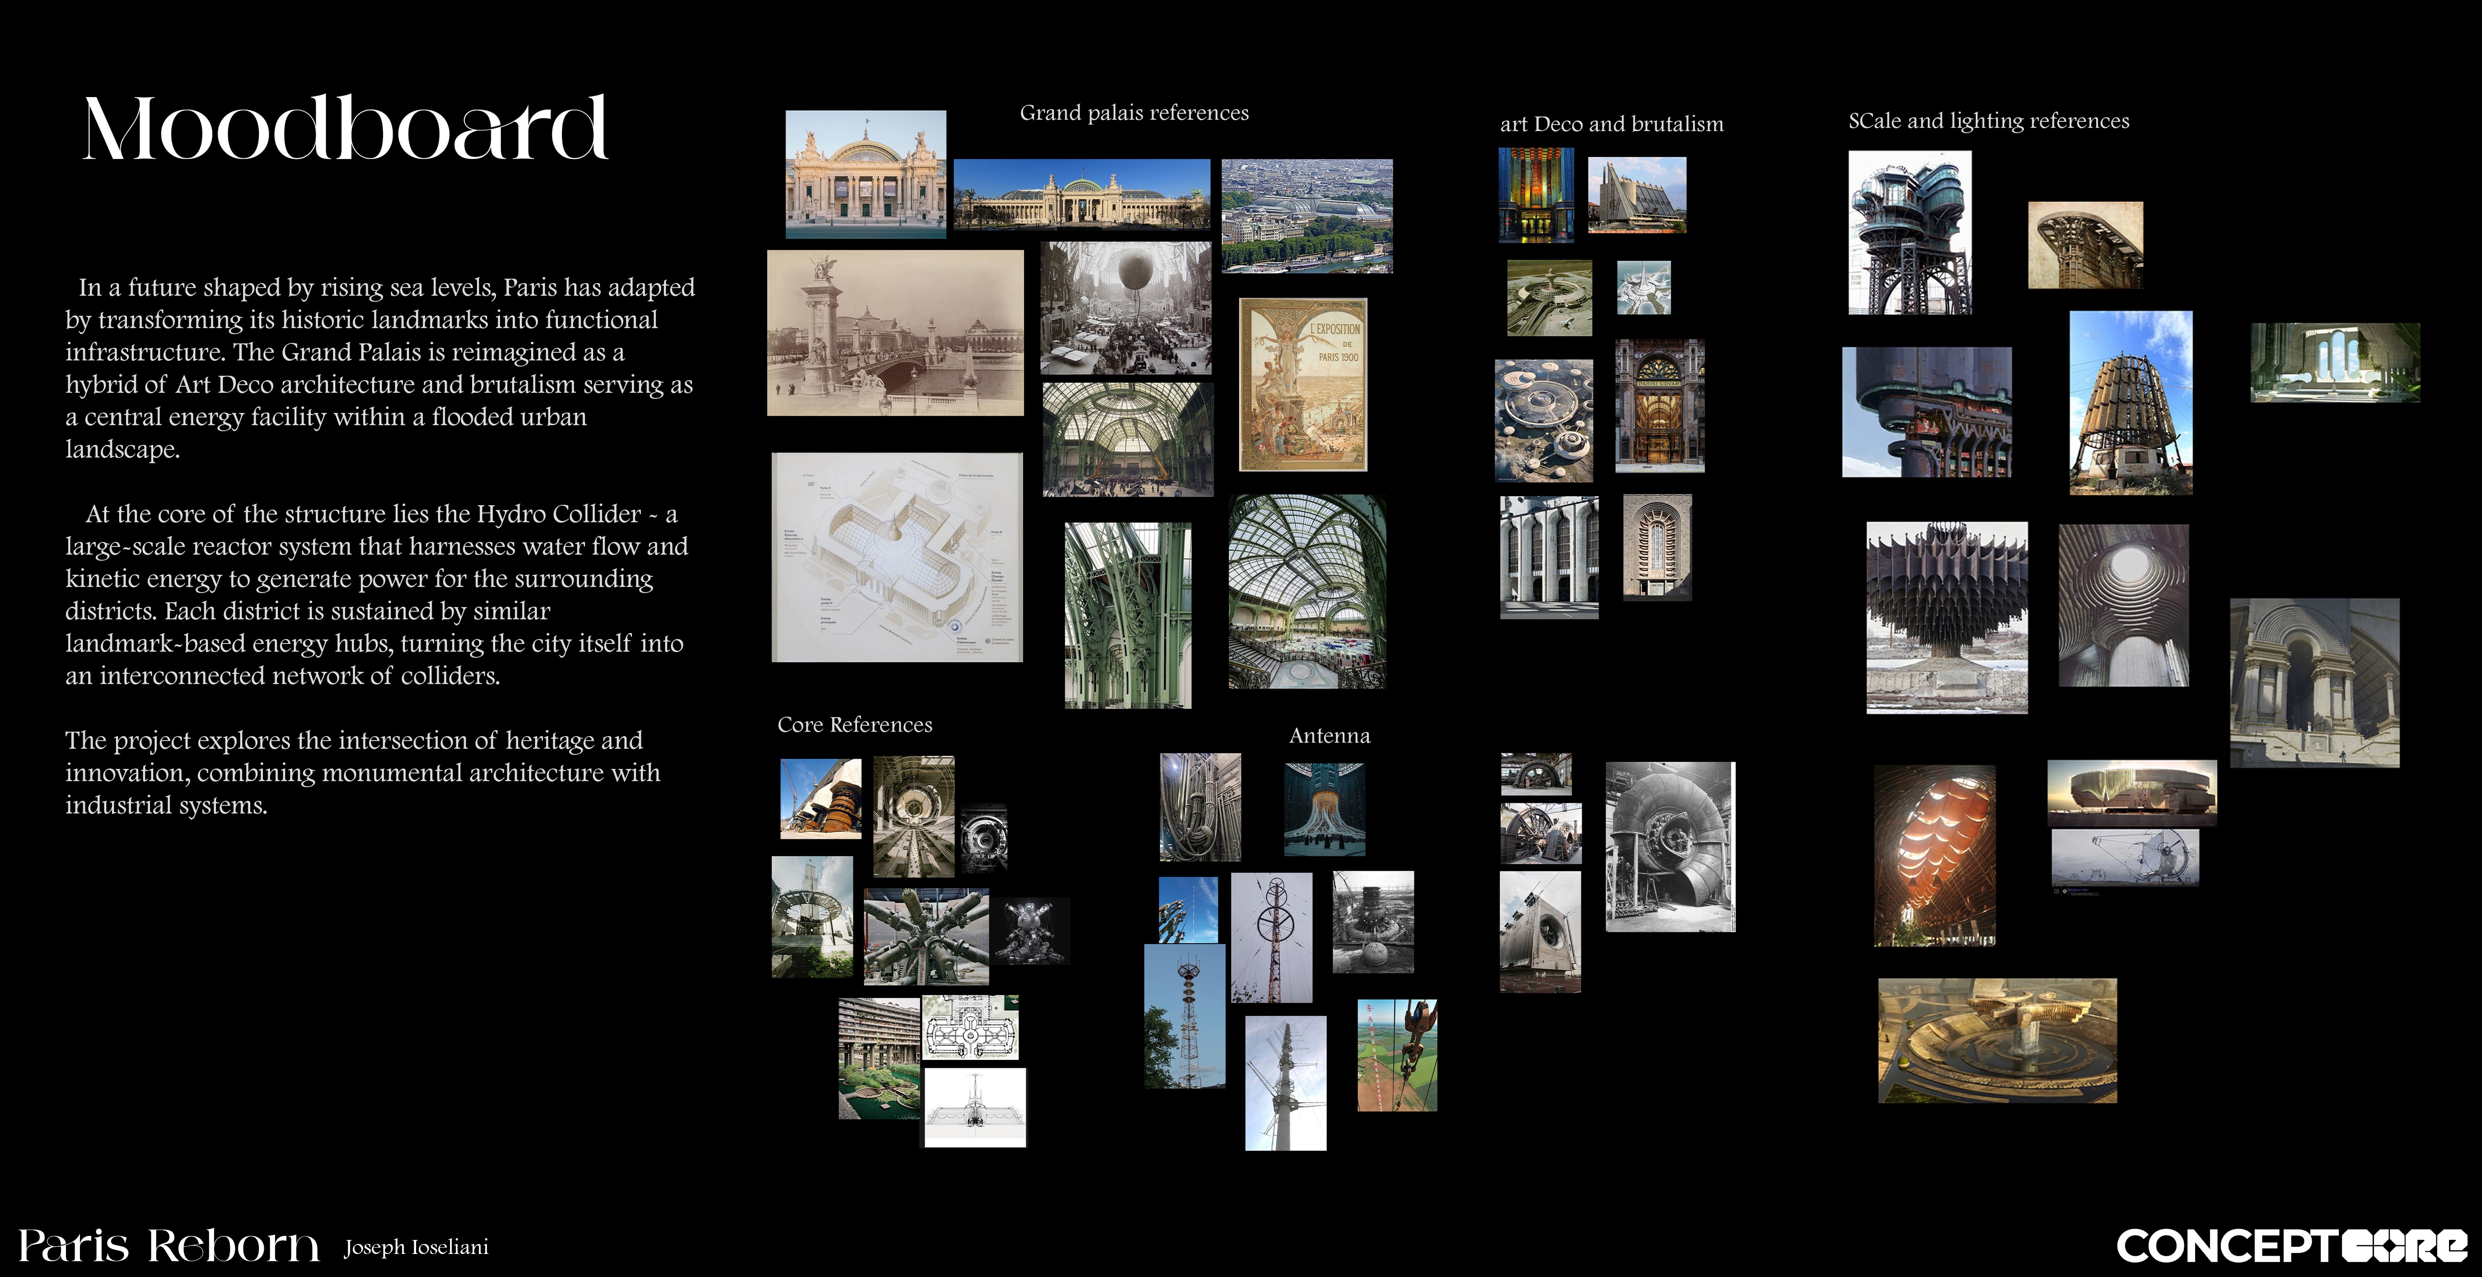Open the sepia Pont Alexandre III photo
The height and width of the screenshot is (1277, 2482).
895,333
